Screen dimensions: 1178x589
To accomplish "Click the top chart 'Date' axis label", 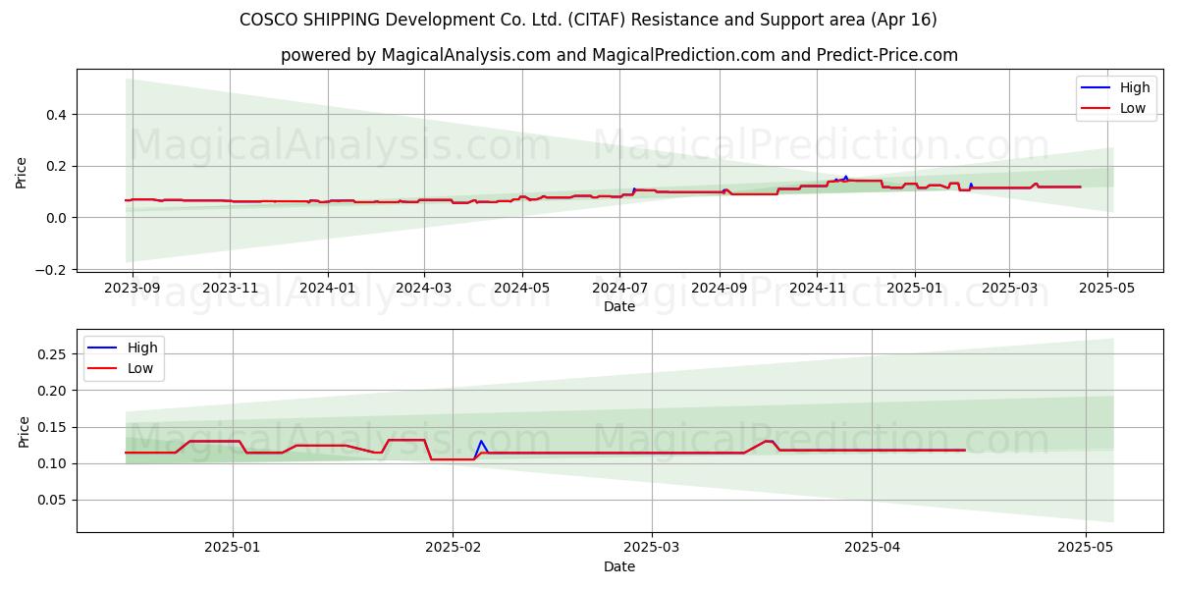I will click(619, 306).
